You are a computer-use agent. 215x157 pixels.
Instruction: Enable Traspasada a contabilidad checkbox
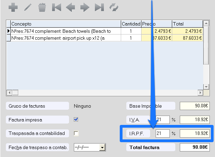point(76,133)
